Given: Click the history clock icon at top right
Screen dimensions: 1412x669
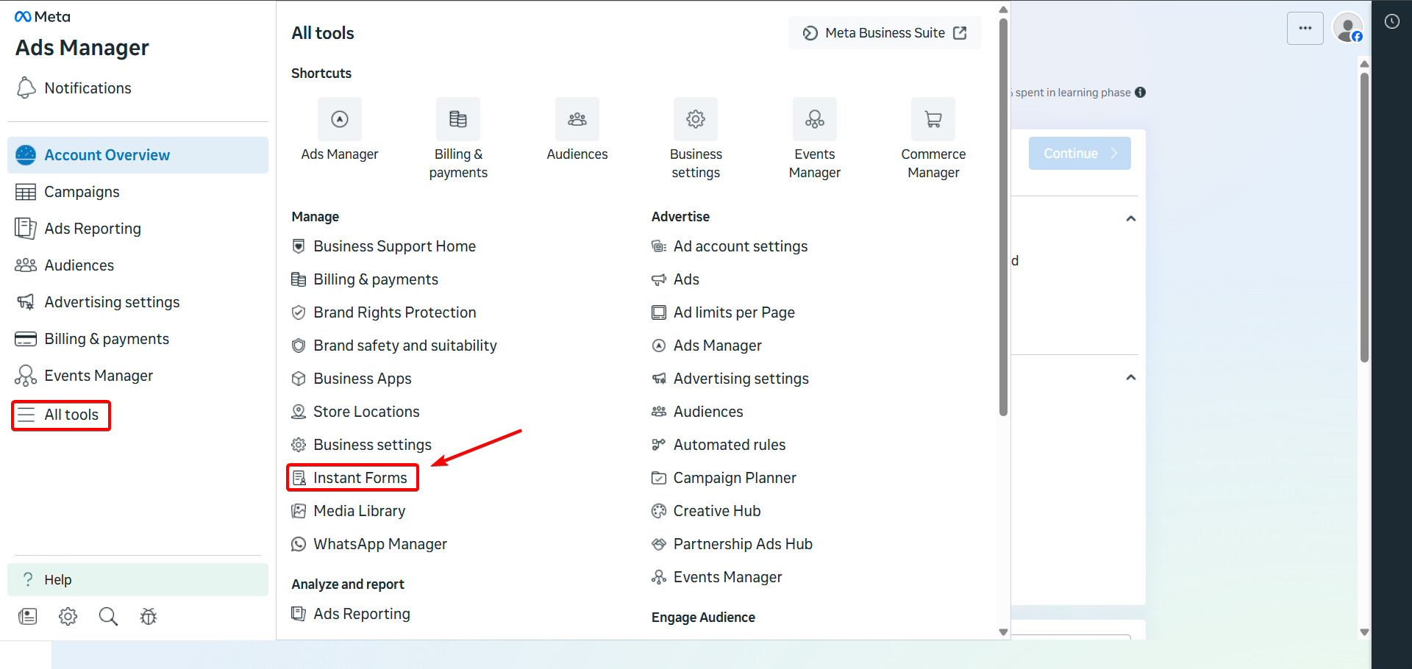Looking at the screenshot, I should click(x=1391, y=21).
